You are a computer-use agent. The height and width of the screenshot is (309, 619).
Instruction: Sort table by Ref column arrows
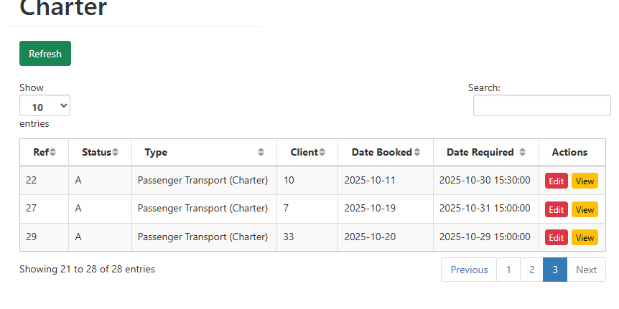coord(53,152)
